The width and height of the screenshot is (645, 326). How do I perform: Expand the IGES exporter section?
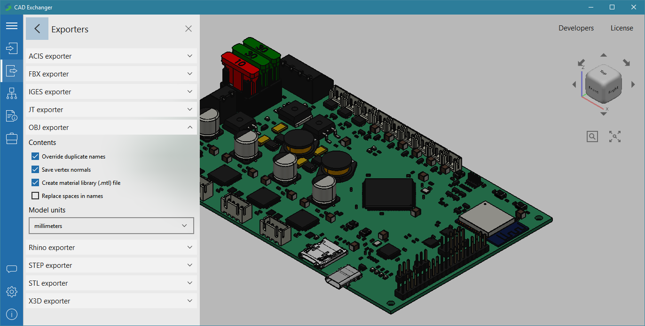(111, 91)
